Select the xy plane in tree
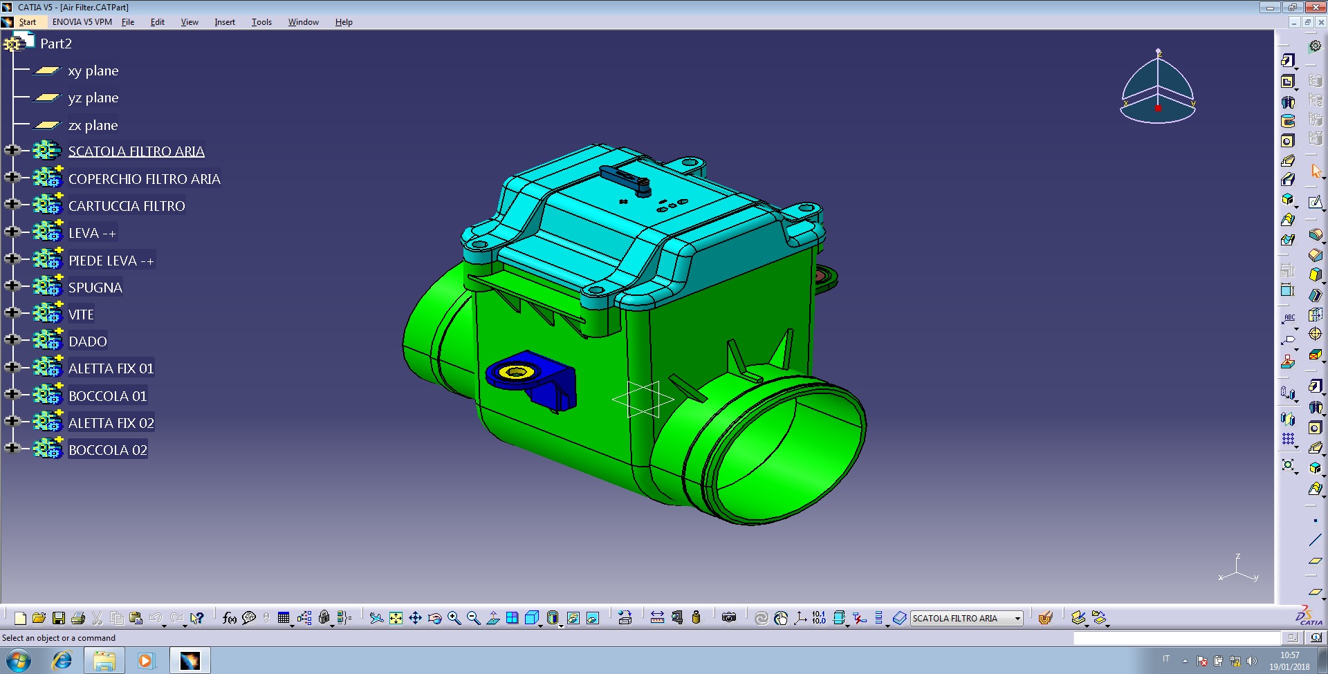The image size is (1328, 674). (93, 71)
